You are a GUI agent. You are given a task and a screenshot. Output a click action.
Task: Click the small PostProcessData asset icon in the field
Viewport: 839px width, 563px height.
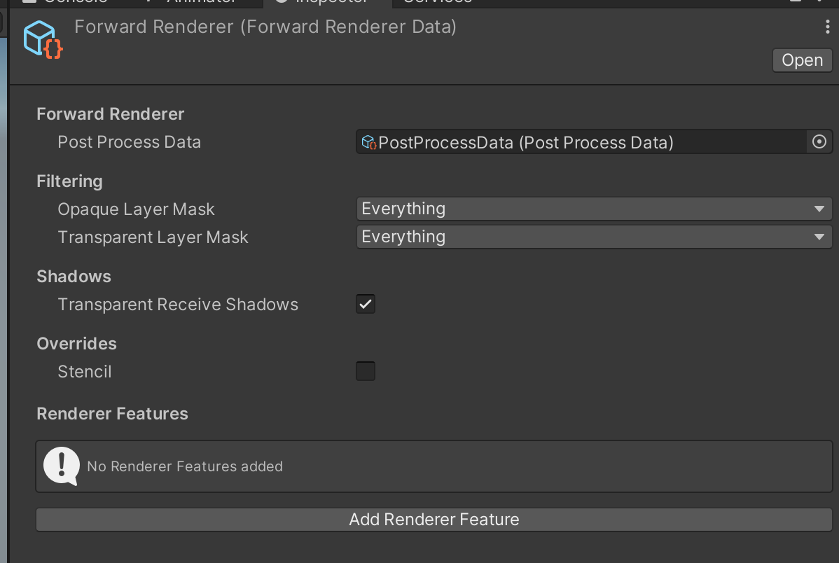pyautogui.click(x=369, y=142)
